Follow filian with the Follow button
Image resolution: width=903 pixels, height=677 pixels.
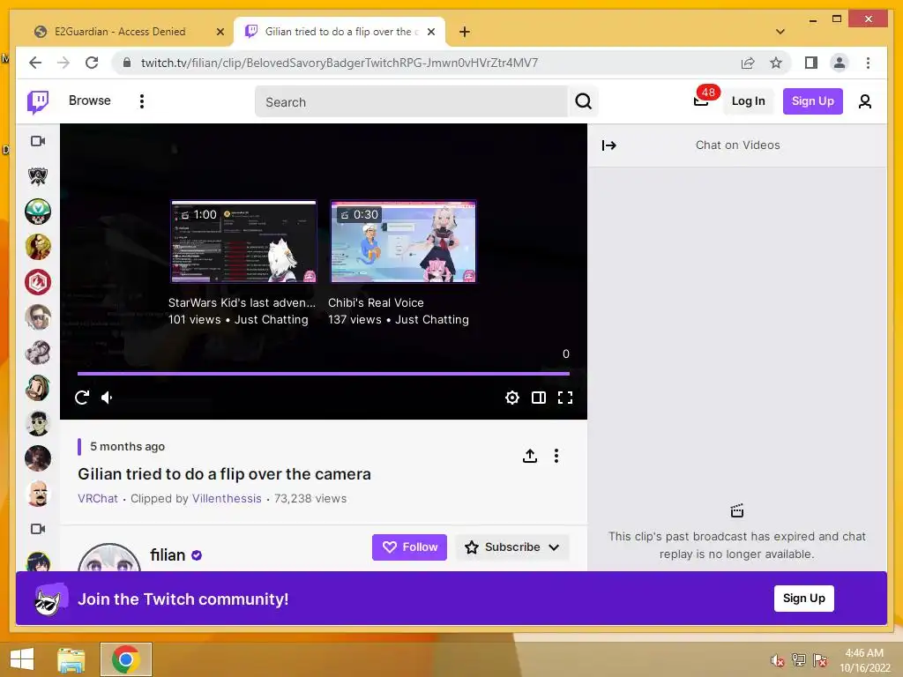(409, 547)
